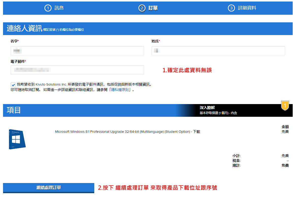Focus the 電子郵件 email input field
Viewport: 296px width, 198px height.
77,70
